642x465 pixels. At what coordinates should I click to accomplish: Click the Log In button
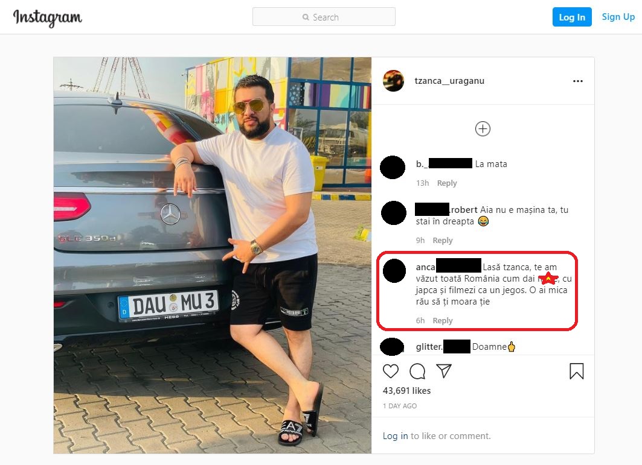[572, 17]
